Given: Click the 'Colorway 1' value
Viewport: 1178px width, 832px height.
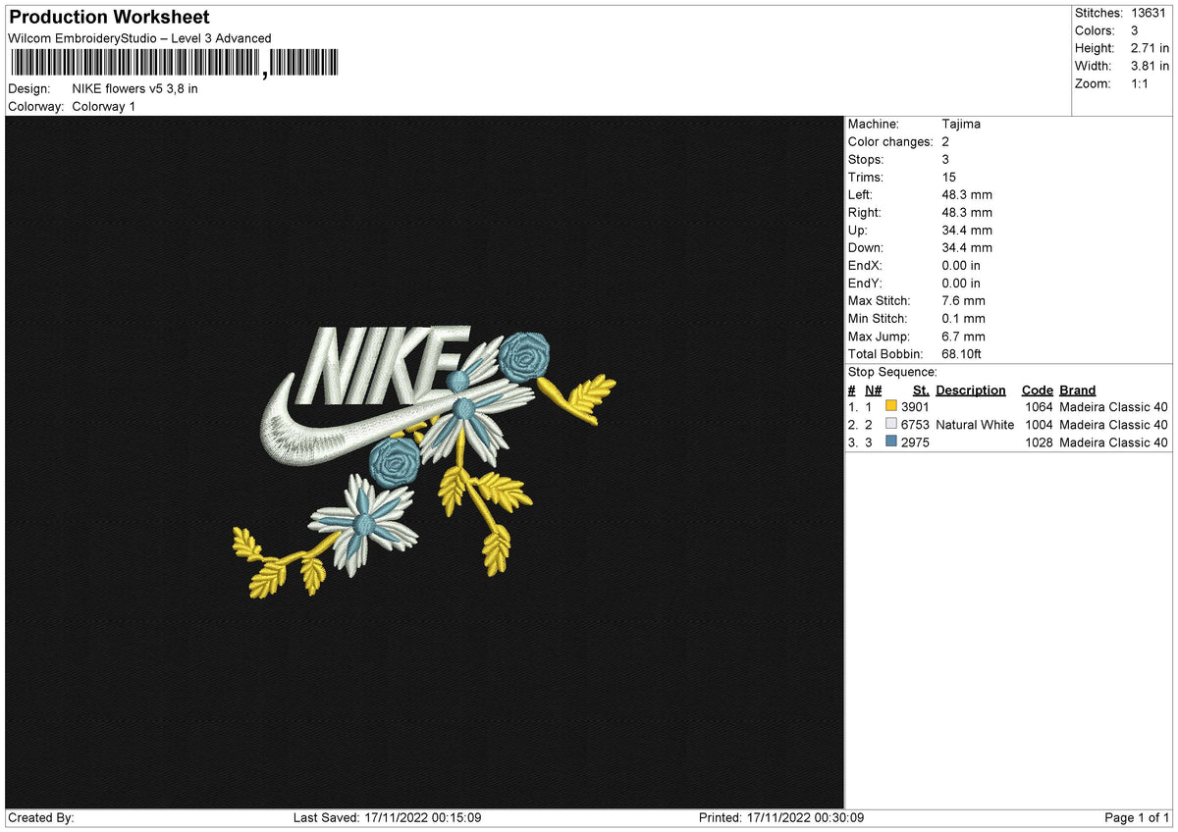Looking at the screenshot, I should pyautogui.click(x=104, y=106).
